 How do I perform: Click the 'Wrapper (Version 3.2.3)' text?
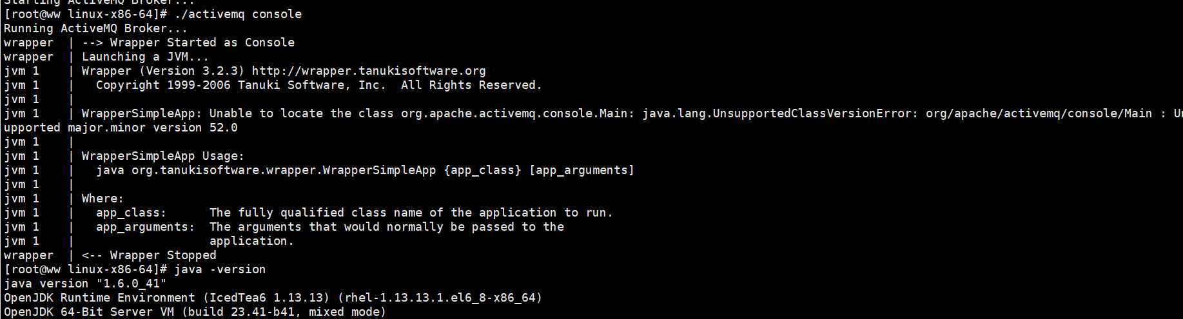pyautogui.click(x=163, y=71)
